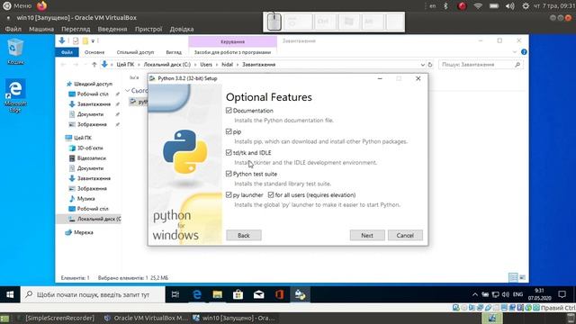The width and height of the screenshot is (576, 324).
Task: Switch Explorer to large icons view
Action: pos(522,278)
